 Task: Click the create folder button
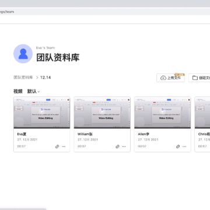[x=199, y=78]
